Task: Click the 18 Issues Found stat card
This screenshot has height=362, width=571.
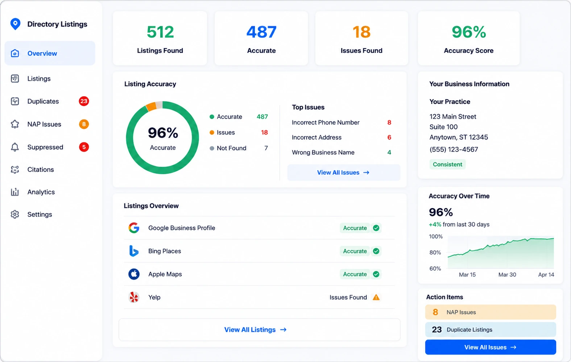Action: (361, 38)
